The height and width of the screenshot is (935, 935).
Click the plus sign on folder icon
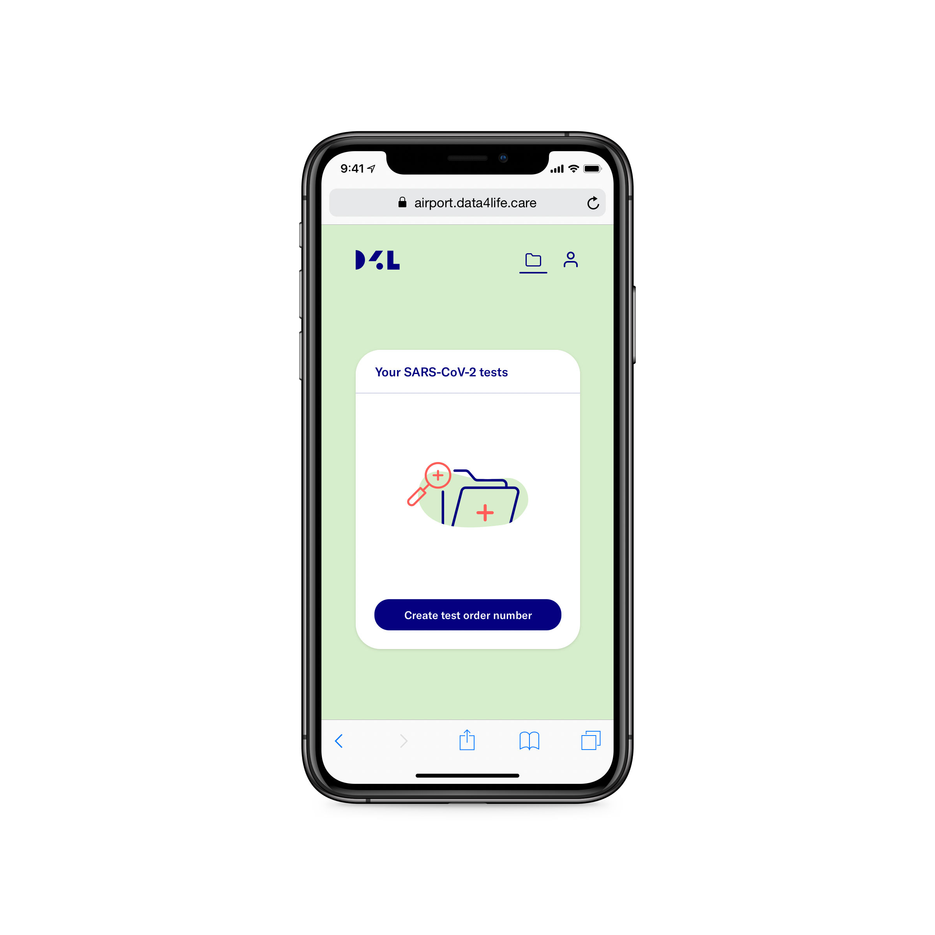point(485,515)
